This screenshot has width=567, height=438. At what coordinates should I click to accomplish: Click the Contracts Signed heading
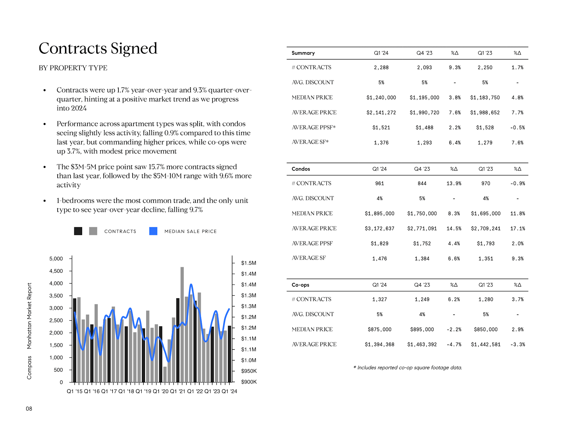[x=98, y=48]
